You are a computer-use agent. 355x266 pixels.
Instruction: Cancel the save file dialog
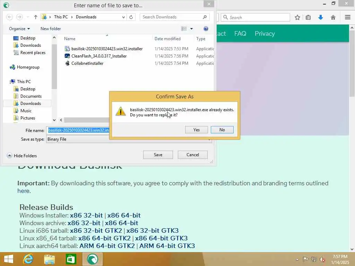click(193, 155)
